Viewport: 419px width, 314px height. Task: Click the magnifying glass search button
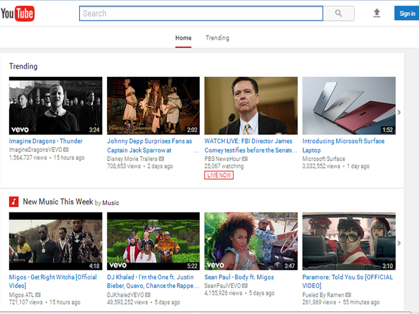click(x=338, y=14)
